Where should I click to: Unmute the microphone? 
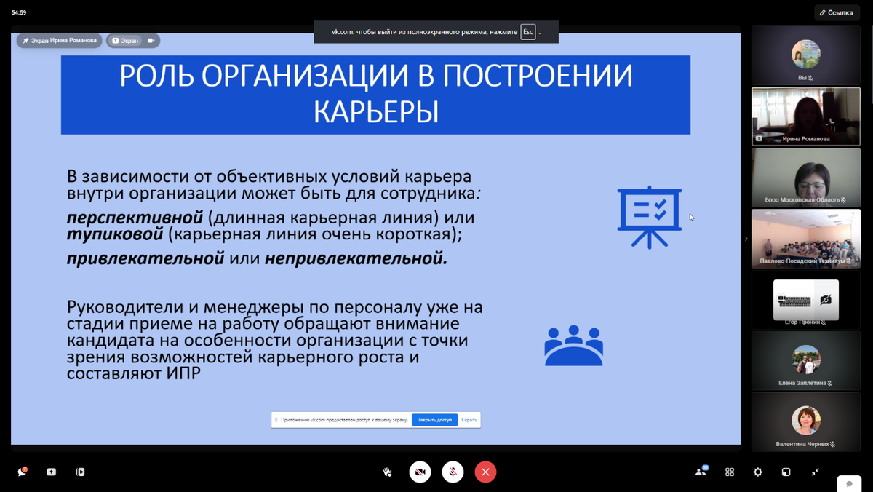[x=453, y=472]
